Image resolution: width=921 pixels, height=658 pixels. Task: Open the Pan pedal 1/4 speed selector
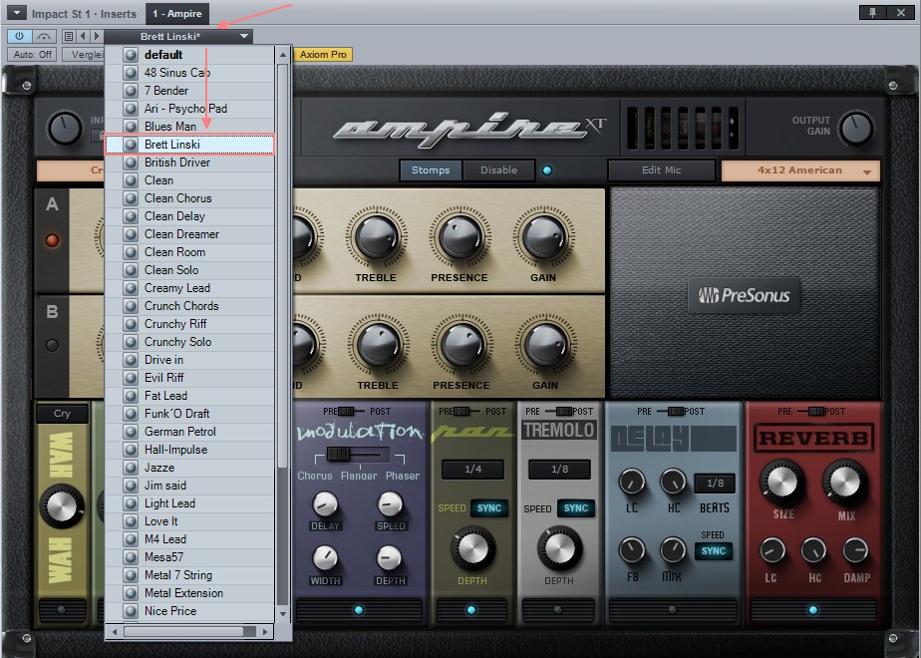click(472, 470)
